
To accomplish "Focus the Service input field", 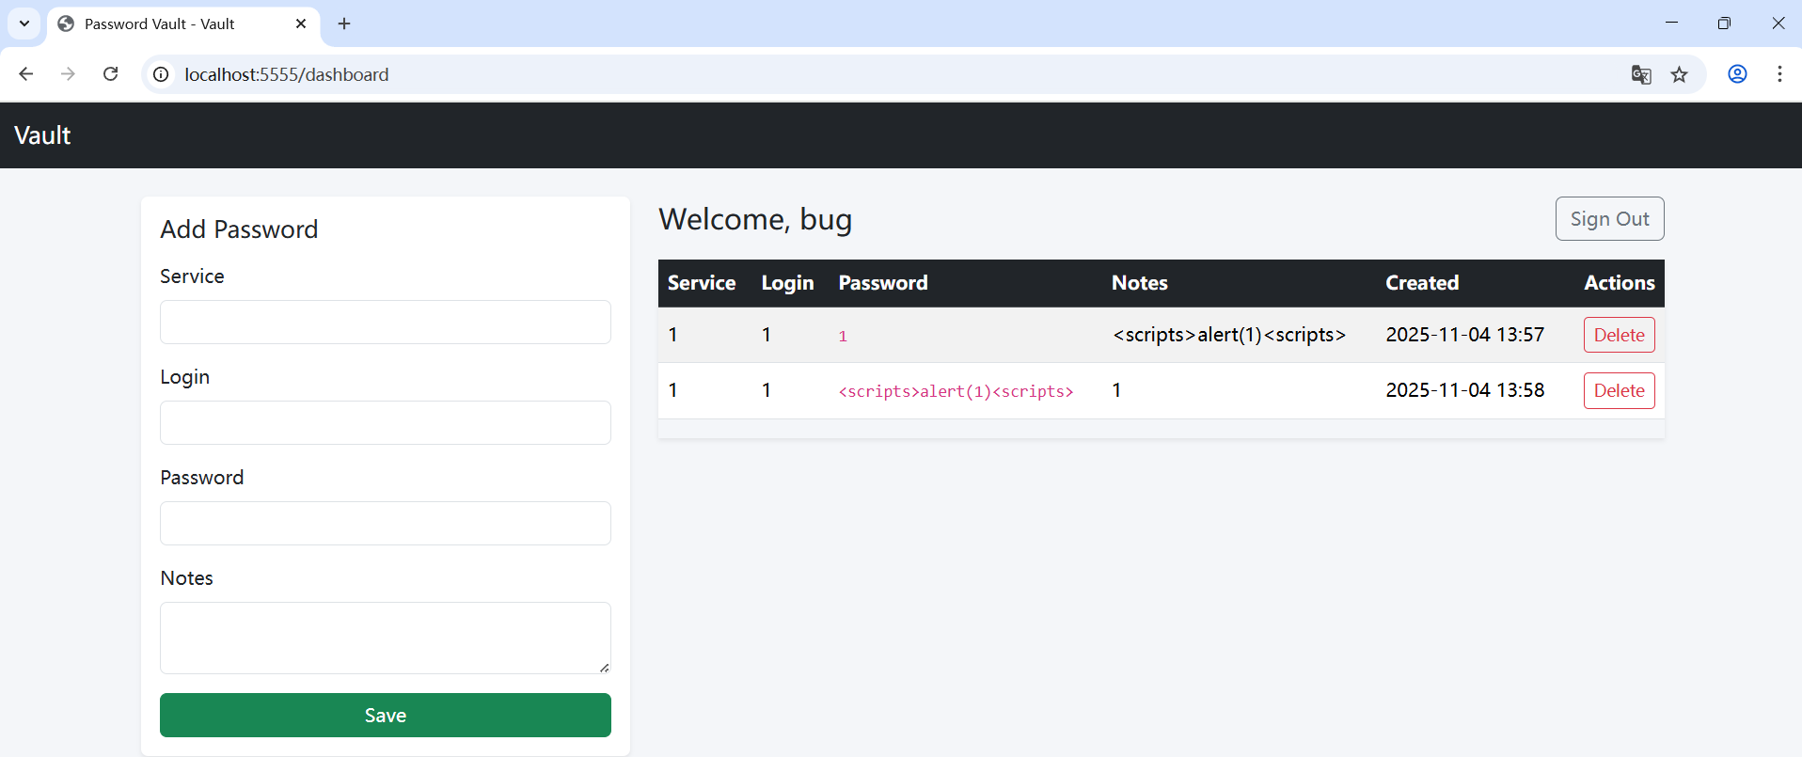I will pos(385,323).
